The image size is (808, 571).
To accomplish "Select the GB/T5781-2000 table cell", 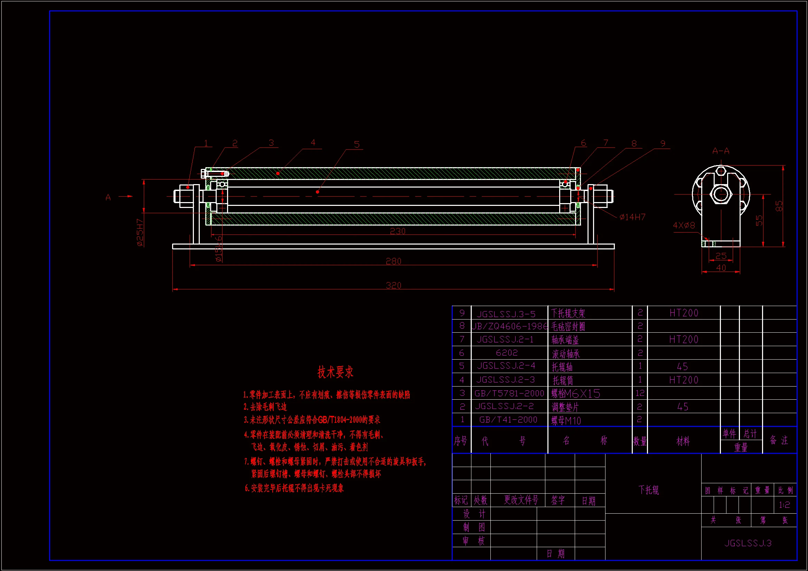I will [x=509, y=393].
